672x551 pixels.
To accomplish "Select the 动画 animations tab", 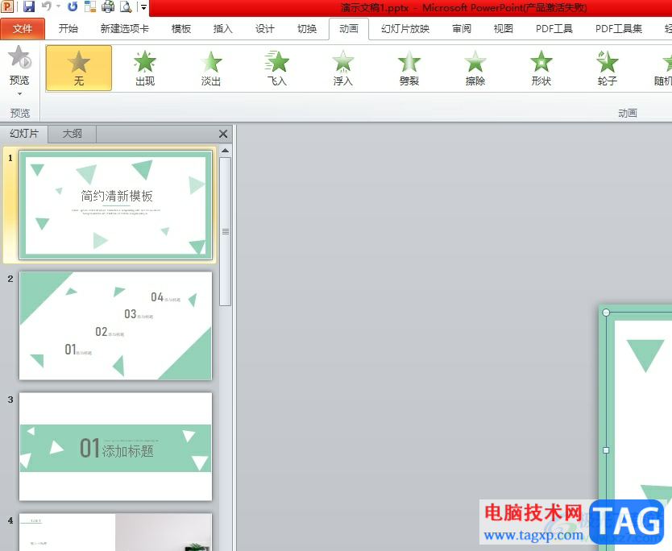I will coord(349,29).
